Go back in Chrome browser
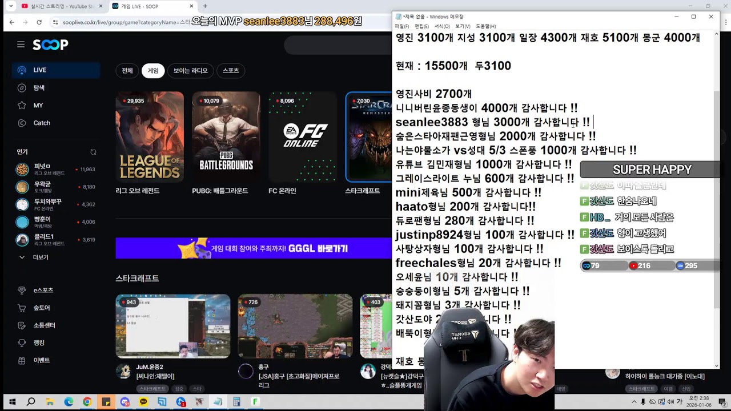The height and width of the screenshot is (411, 731). click(x=11, y=22)
